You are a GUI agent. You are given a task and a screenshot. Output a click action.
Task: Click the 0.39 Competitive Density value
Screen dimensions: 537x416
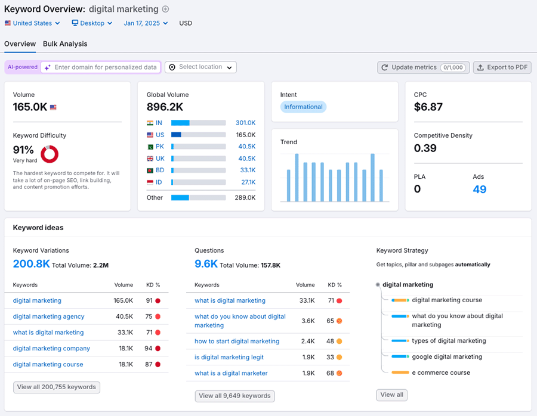425,148
